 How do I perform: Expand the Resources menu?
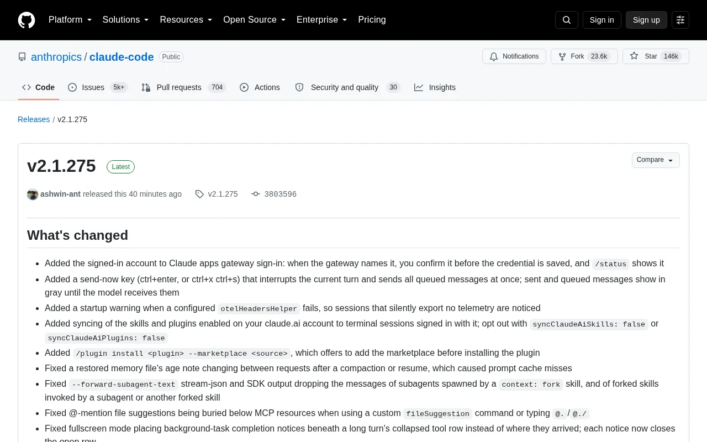(x=186, y=20)
